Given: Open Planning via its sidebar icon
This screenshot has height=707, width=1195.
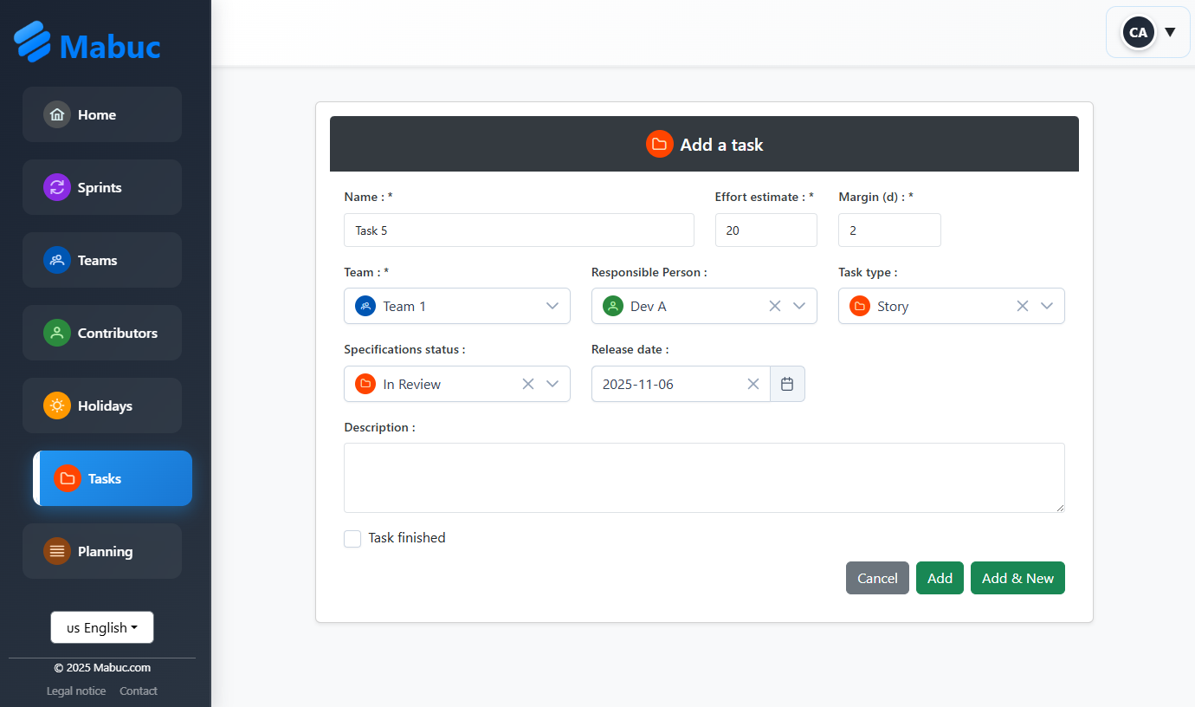Looking at the screenshot, I should coord(56,551).
